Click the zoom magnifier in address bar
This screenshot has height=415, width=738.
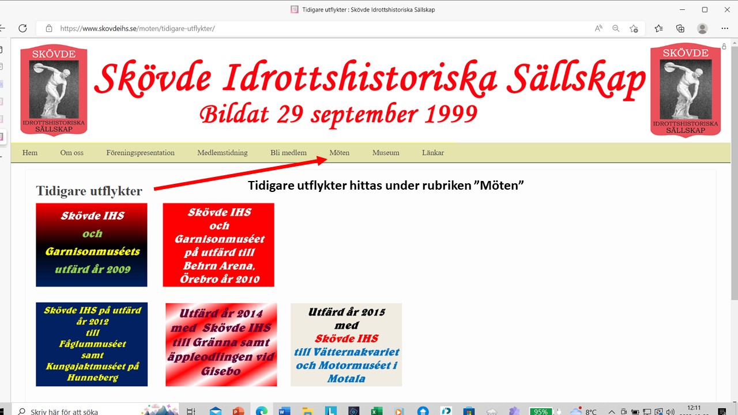tap(616, 28)
